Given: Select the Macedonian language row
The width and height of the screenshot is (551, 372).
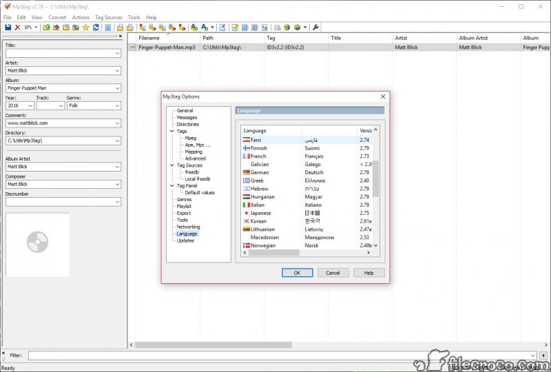Looking at the screenshot, I should coord(307,238).
